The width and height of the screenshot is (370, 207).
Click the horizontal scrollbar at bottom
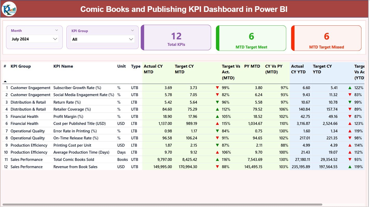click(x=162, y=205)
